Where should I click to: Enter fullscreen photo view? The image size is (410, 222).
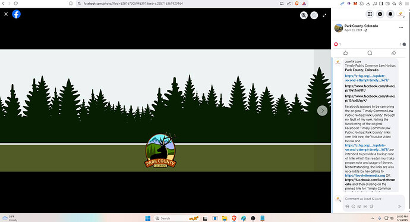pyautogui.click(x=324, y=15)
